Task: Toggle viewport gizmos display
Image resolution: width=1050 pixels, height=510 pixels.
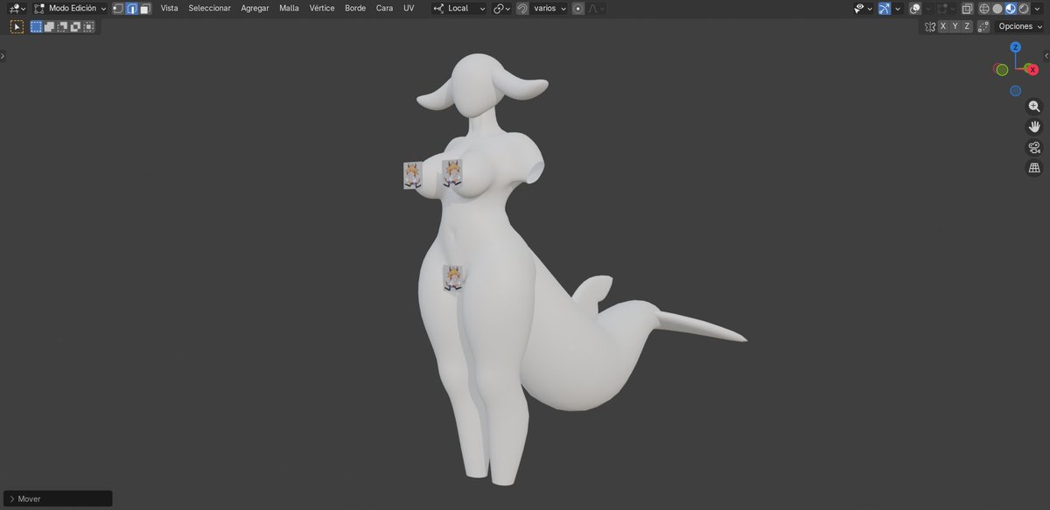Action: [x=885, y=8]
